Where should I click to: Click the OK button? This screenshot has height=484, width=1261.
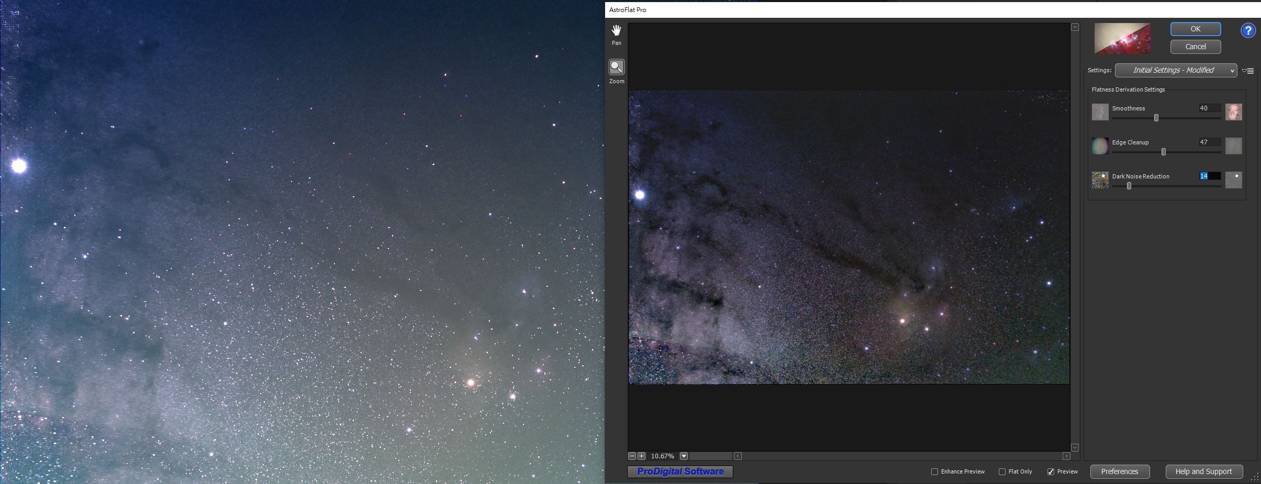click(1196, 29)
